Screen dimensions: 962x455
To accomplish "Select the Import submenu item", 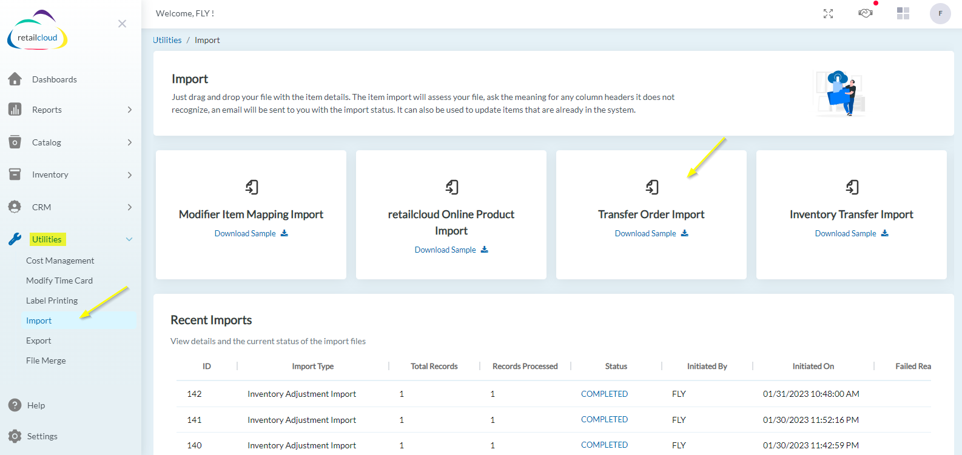I will point(39,320).
